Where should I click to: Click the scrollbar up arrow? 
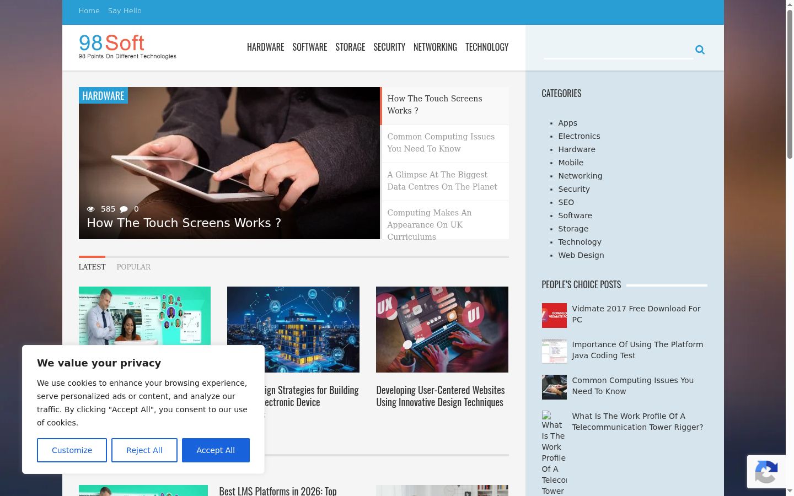point(790,4)
